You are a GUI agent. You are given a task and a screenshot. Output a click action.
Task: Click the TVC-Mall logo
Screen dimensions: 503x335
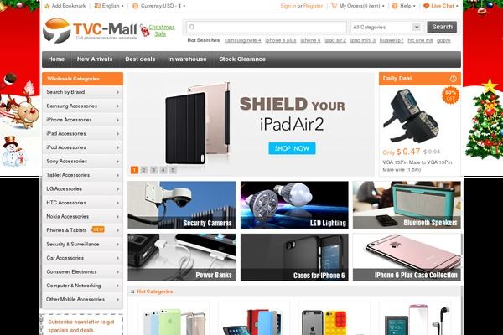[x=90, y=31]
